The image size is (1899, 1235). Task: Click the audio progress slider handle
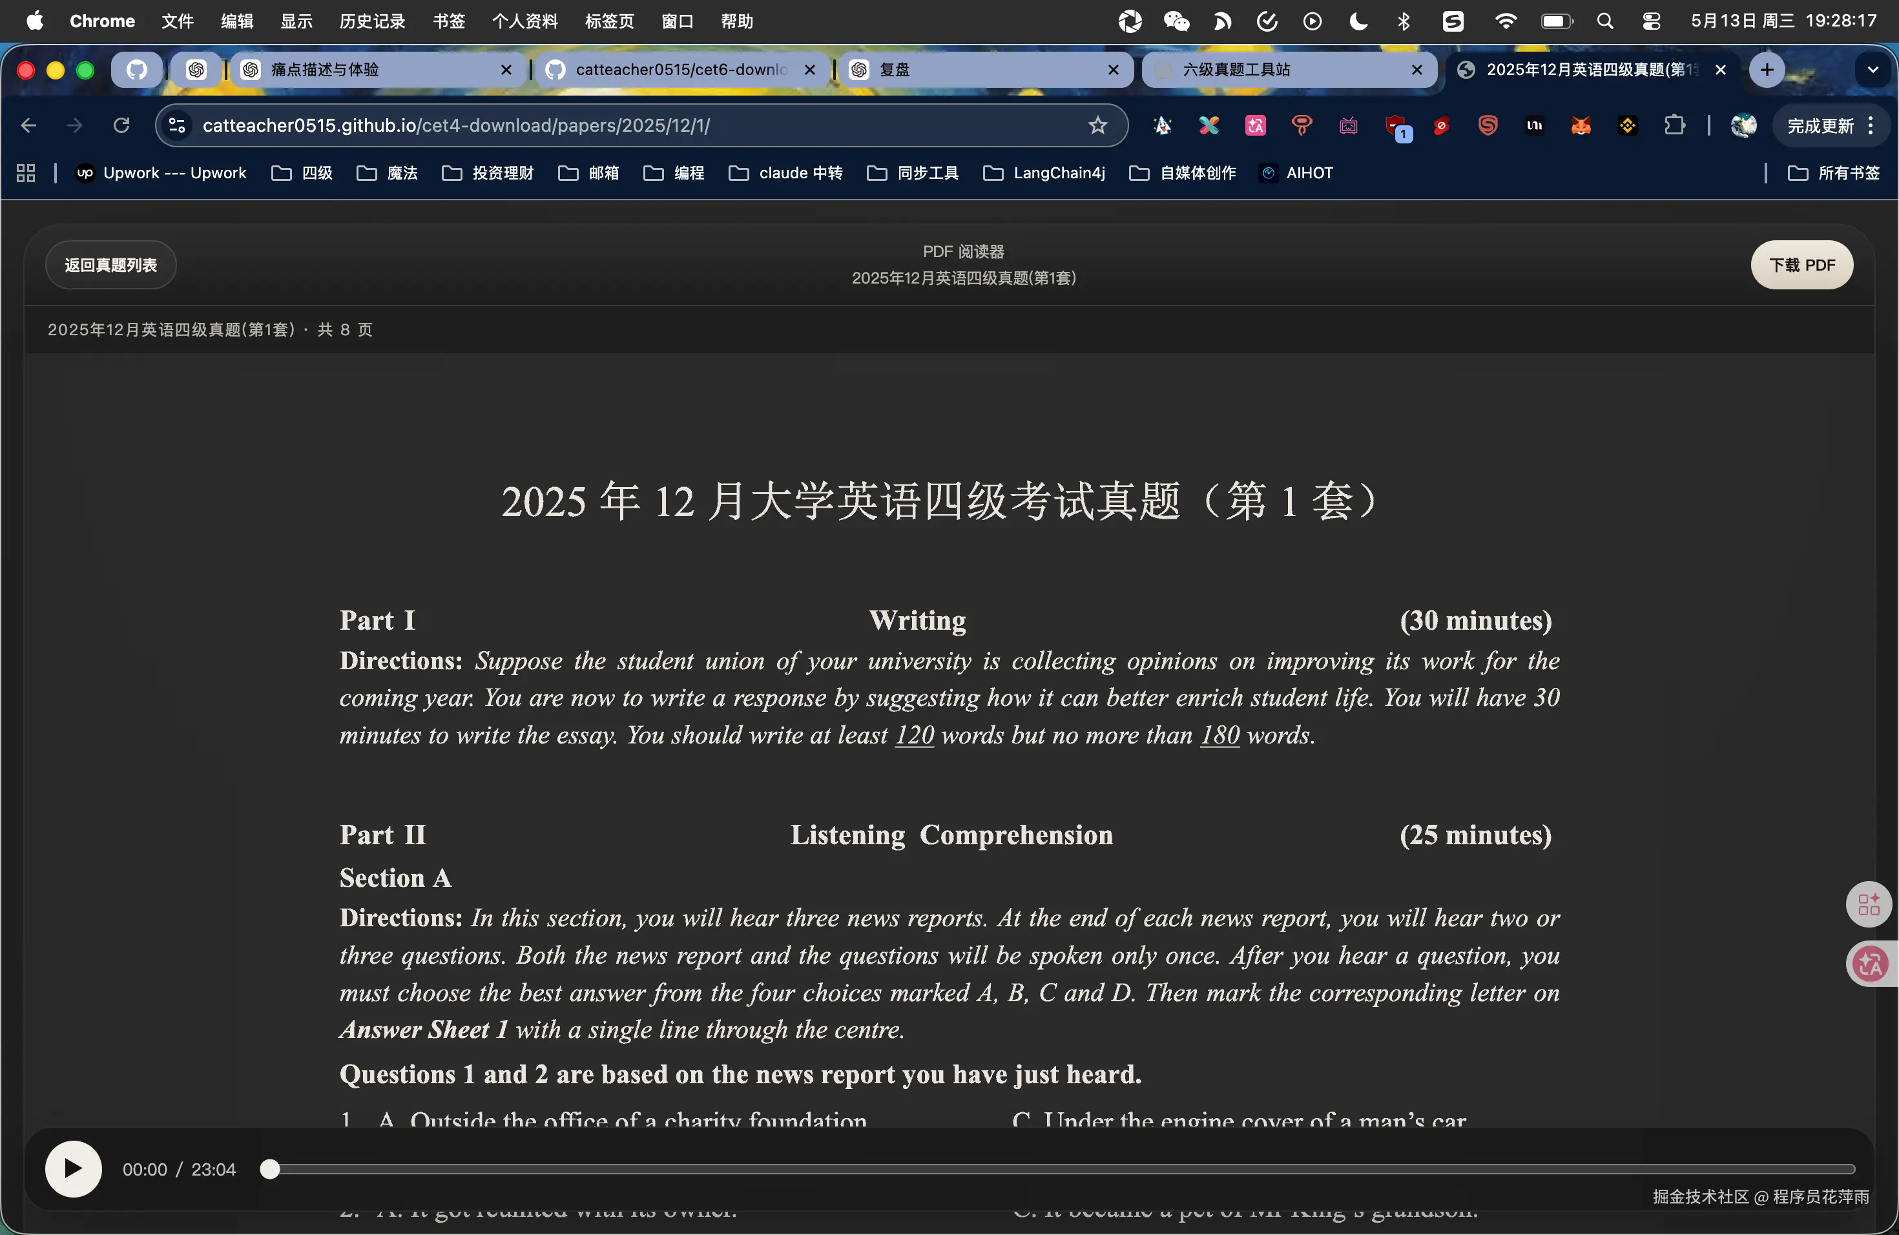[271, 1168]
